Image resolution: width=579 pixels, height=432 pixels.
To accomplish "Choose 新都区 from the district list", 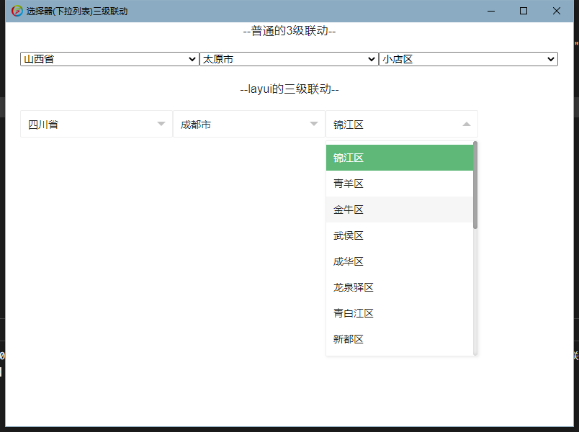I will [x=400, y=338].
